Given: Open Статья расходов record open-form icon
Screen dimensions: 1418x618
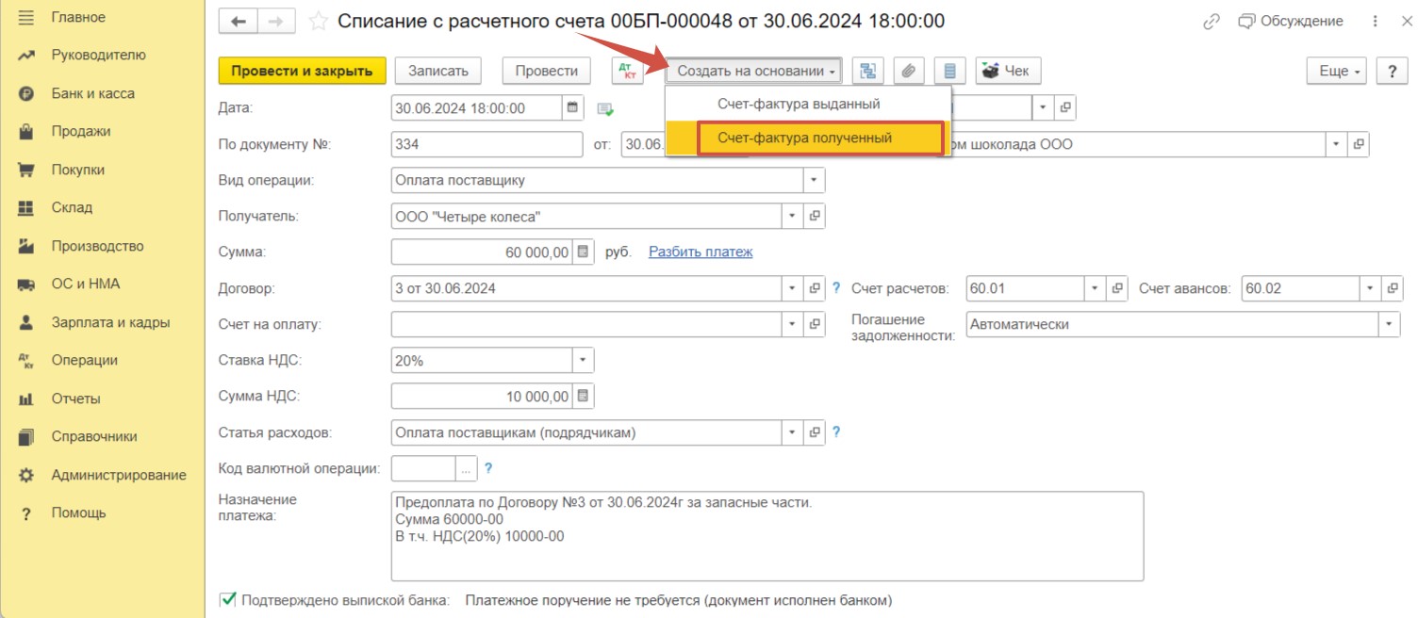Looking at the screenshot, I should pos(815,433).
